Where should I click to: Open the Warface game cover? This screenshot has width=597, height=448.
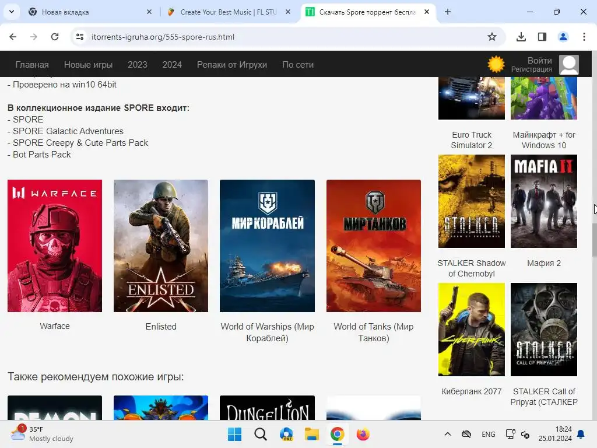point(55,246)
